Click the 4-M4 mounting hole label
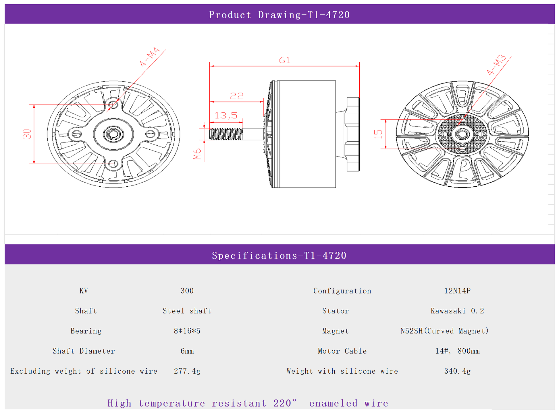 150,56
